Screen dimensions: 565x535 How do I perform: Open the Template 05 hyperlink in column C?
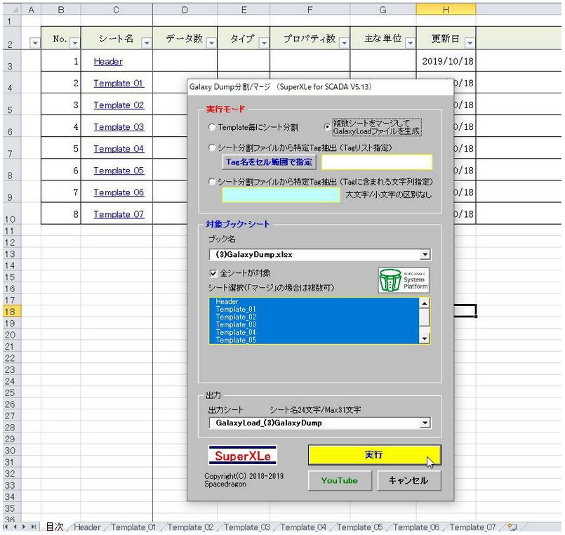119,171
